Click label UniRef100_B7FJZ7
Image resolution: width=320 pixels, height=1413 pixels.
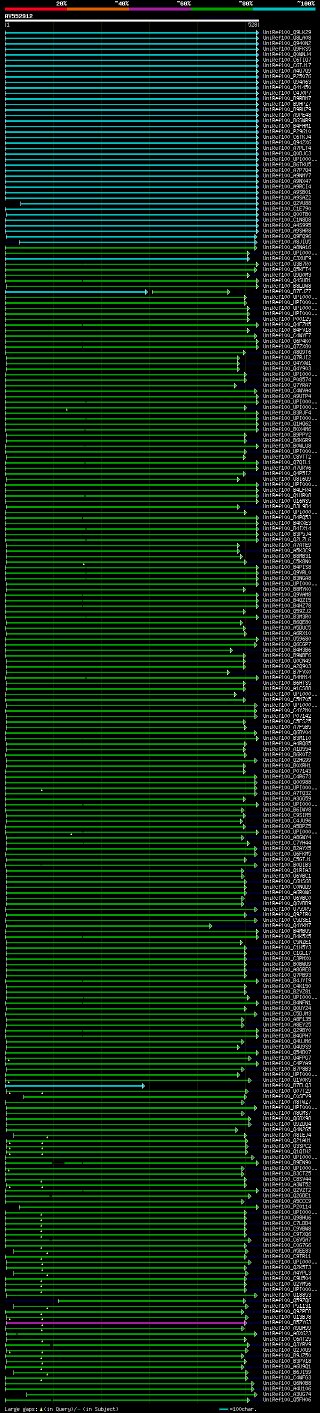(x=287, y=291)
